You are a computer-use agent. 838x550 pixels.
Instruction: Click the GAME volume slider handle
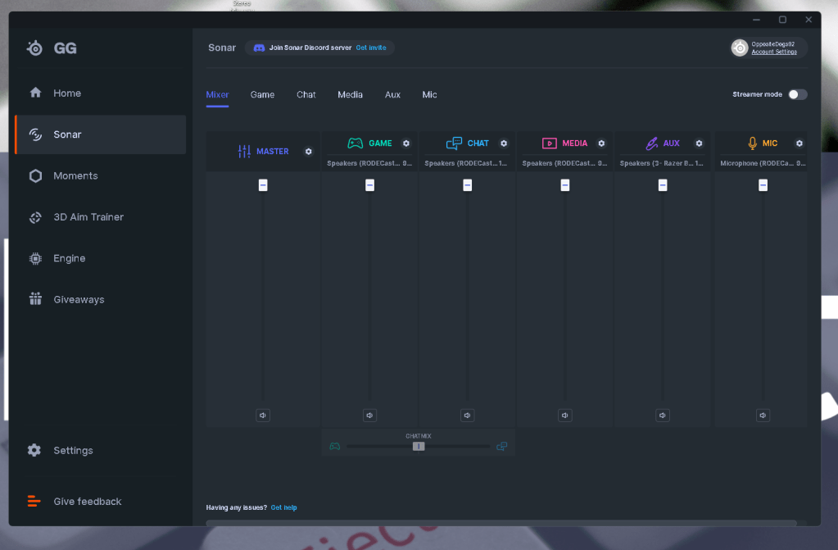[369, 185]
